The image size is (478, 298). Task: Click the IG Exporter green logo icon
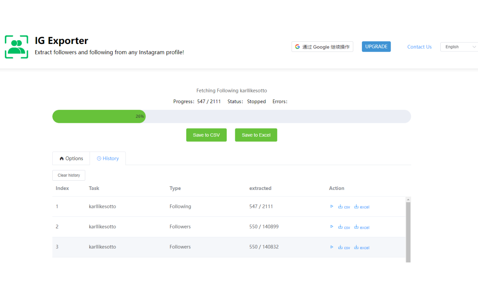point(16,47)
